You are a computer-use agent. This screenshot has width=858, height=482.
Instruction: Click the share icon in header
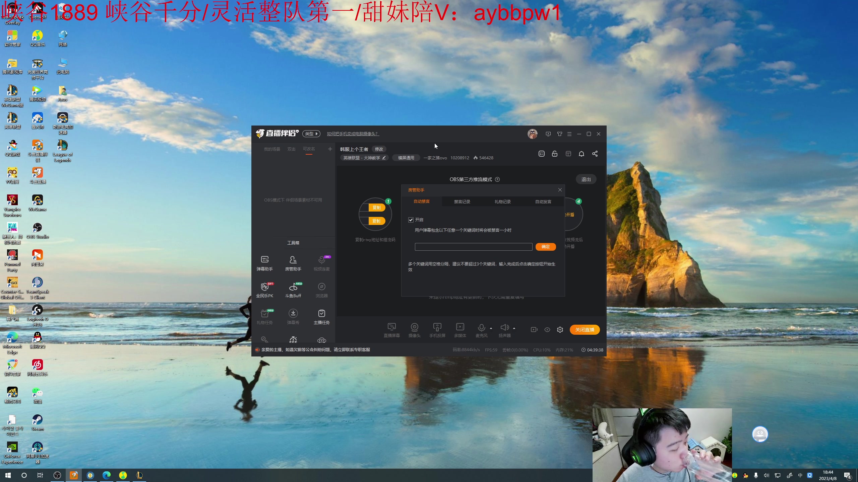click(x=595, y=154)
